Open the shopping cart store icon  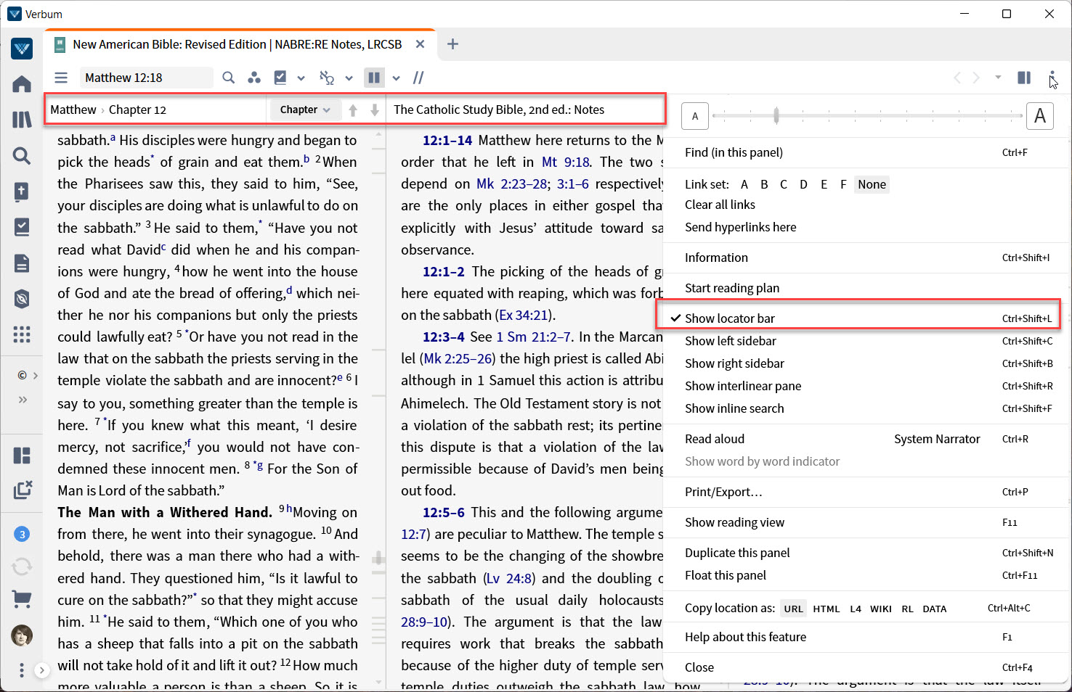point(22,599)
